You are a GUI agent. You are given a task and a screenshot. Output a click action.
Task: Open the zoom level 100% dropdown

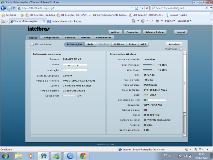coord(207,149)
